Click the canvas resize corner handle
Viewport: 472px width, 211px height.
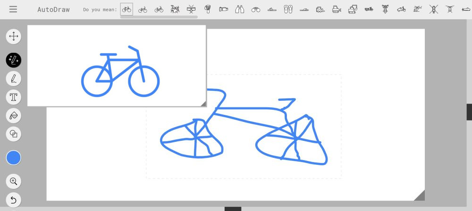pos(419,195)
